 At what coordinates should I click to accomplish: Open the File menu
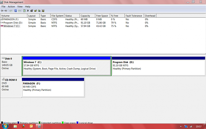3,7
